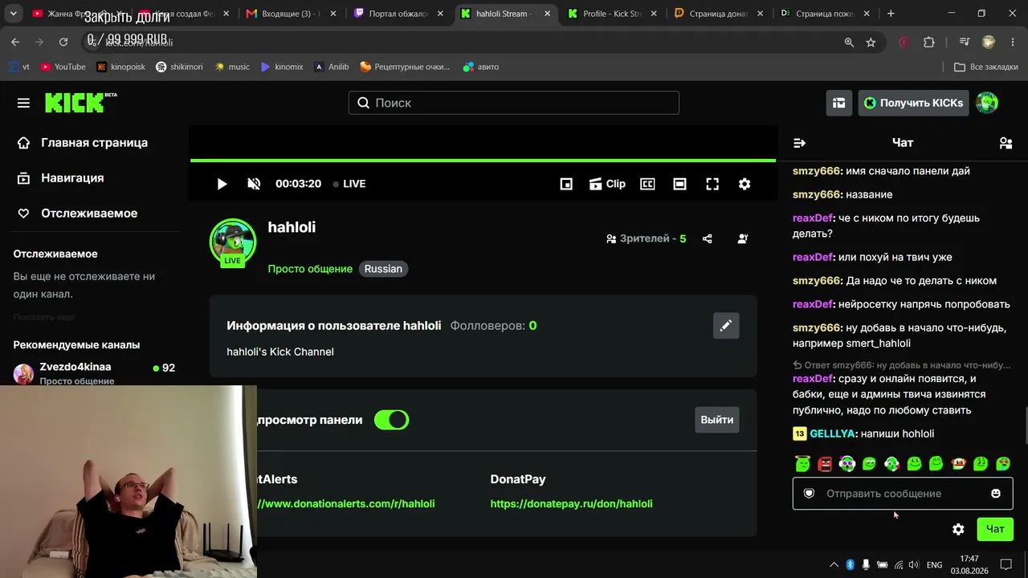Open the tab search dropdown arrow
The image size is (1028, 578).
(x=14, y=14)
